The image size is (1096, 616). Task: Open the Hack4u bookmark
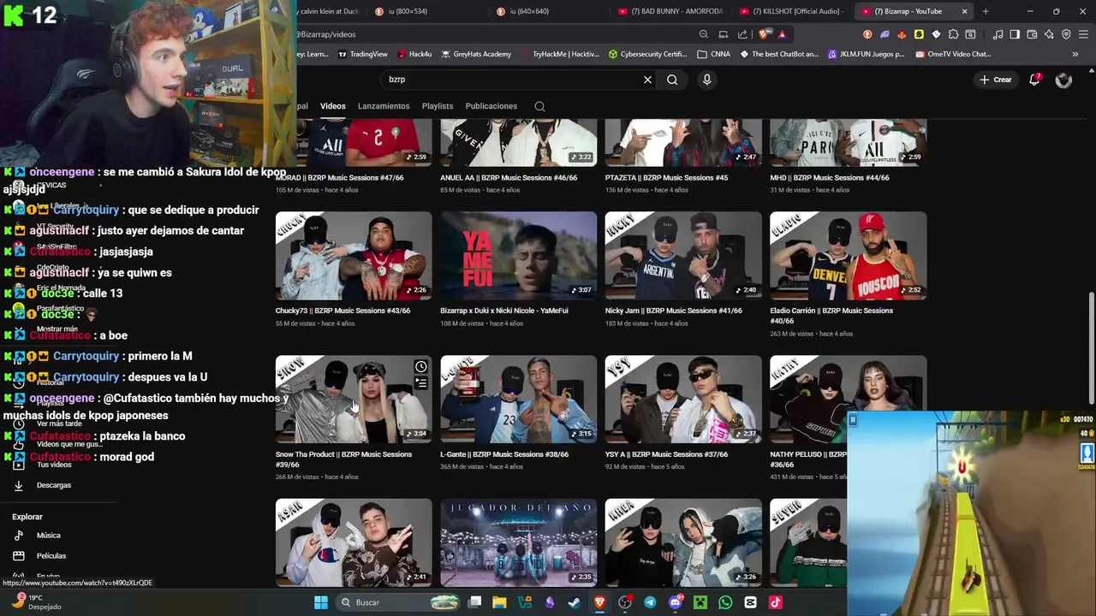[x=414, y=54]
